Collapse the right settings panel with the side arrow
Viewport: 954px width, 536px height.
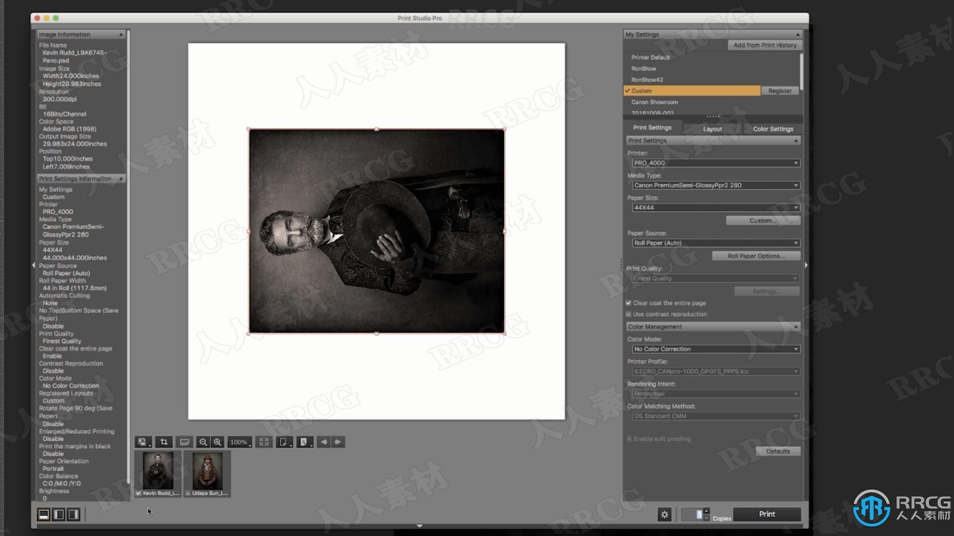(x=806, y=266)
